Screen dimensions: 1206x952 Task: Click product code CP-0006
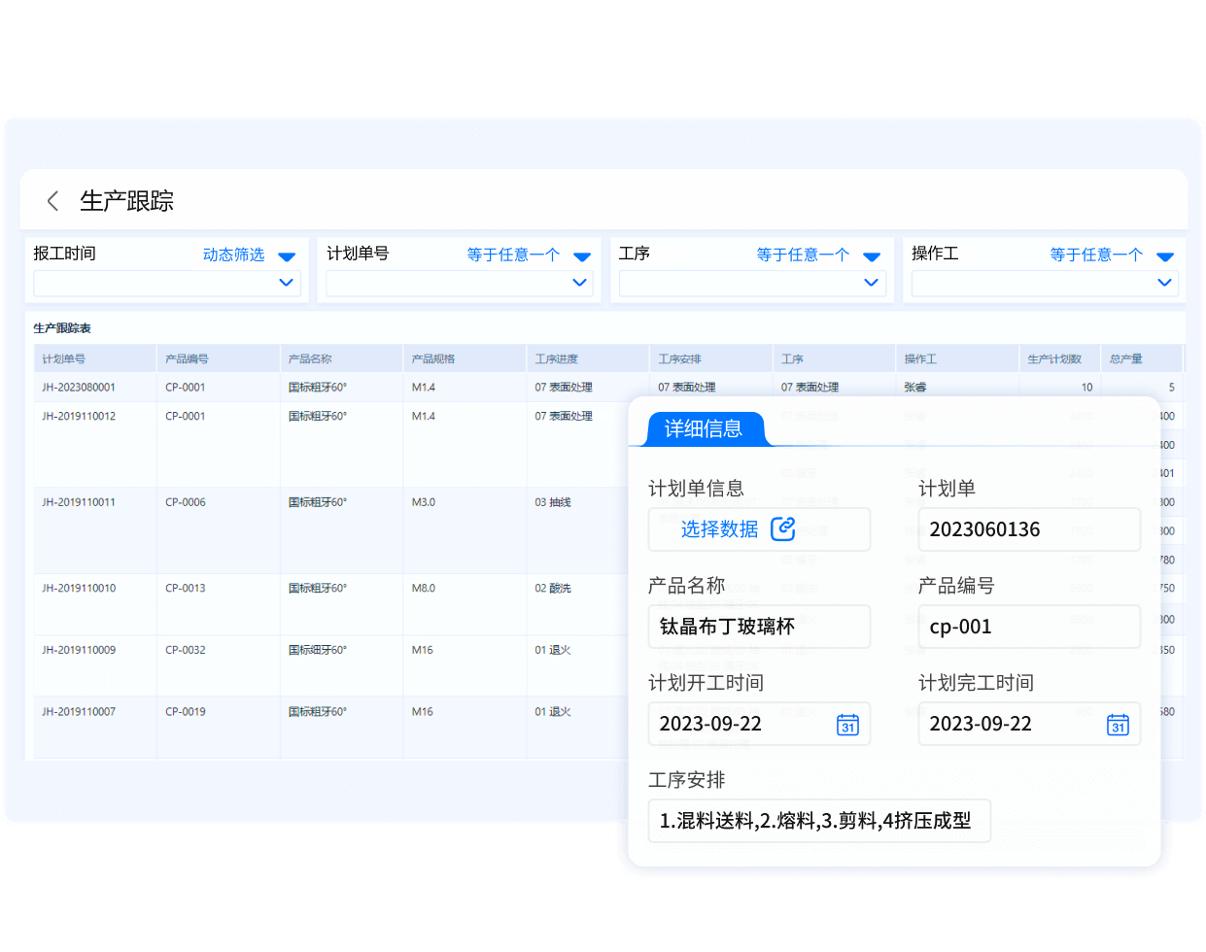pyautogui.click(x=186, y=502)
